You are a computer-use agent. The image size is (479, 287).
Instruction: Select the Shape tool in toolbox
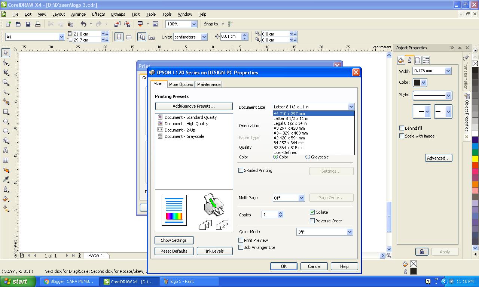click(6, 62)
